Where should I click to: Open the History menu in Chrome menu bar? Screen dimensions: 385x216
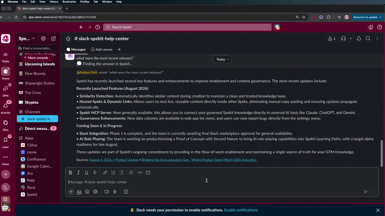(54, 2)
